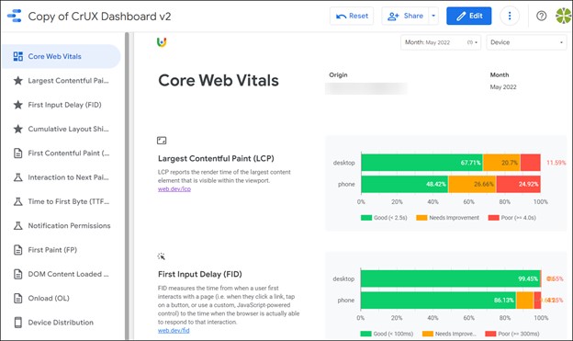The image size is (573, 341).
Task: Click the FID phone green 86.13% bar
Action: tap(438, 300)
